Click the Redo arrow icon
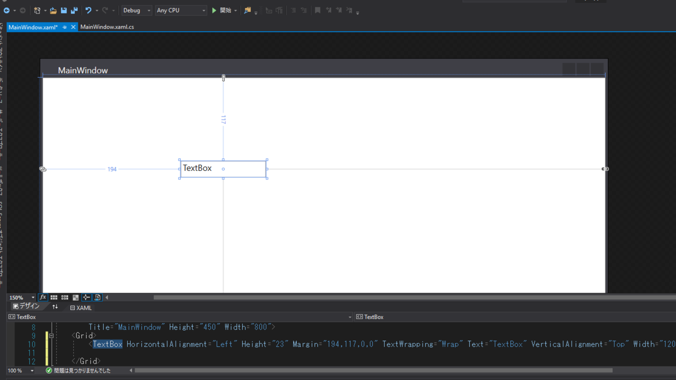 [105, 10]
